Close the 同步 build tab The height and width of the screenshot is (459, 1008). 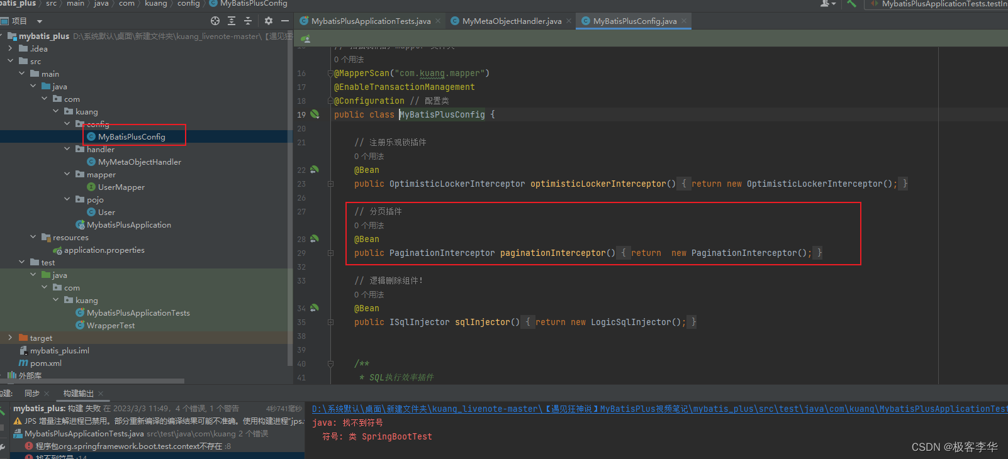[47, 394]
